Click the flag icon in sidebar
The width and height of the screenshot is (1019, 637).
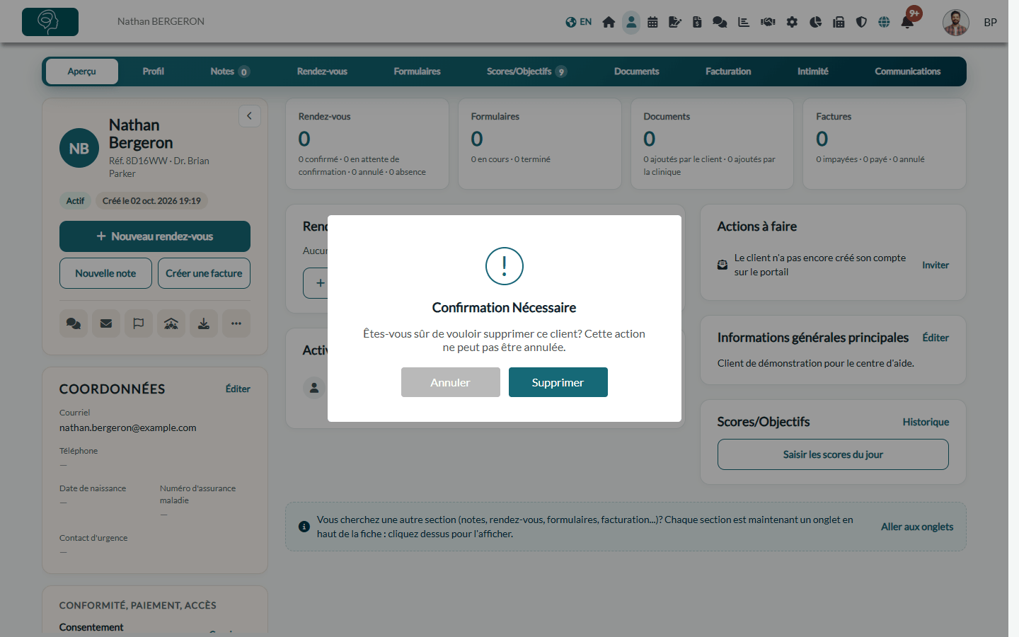pyautogui.click(x=139, y=323)
